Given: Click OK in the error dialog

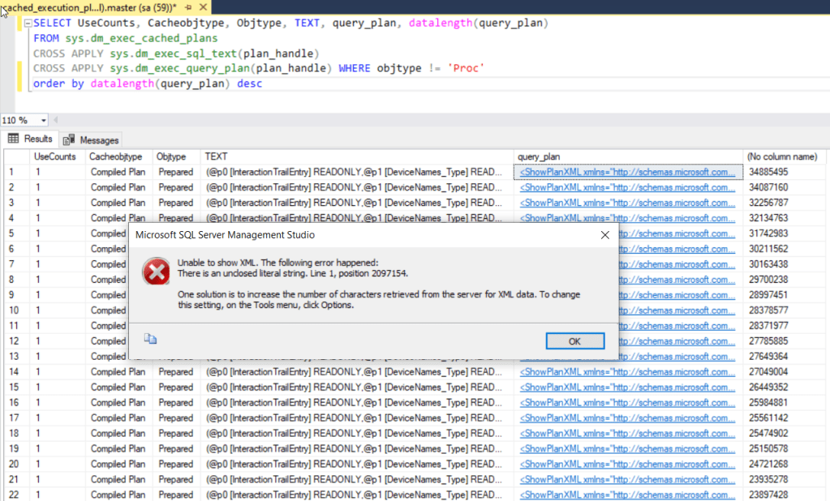Looking at the screenshot, I should click(x=574, y=341).
